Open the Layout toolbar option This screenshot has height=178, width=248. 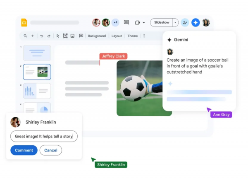tap(117, 36)
